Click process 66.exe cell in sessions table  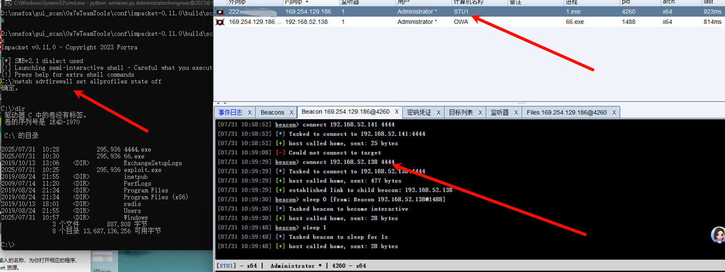(x=575, y=22)
